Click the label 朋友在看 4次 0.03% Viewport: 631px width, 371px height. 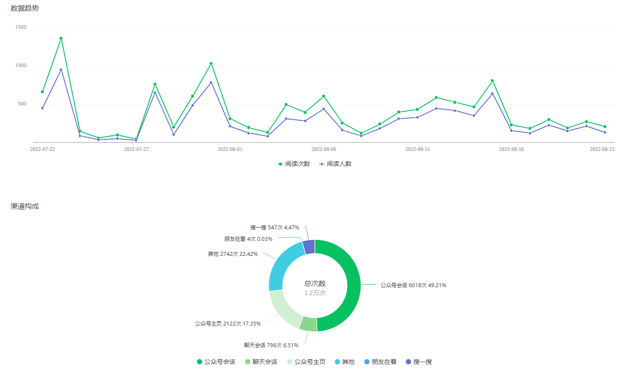248,239
